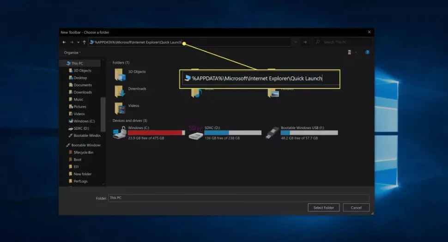Click the Windows (C:) red usage bar
448x242 pixels.
(156, 133)
